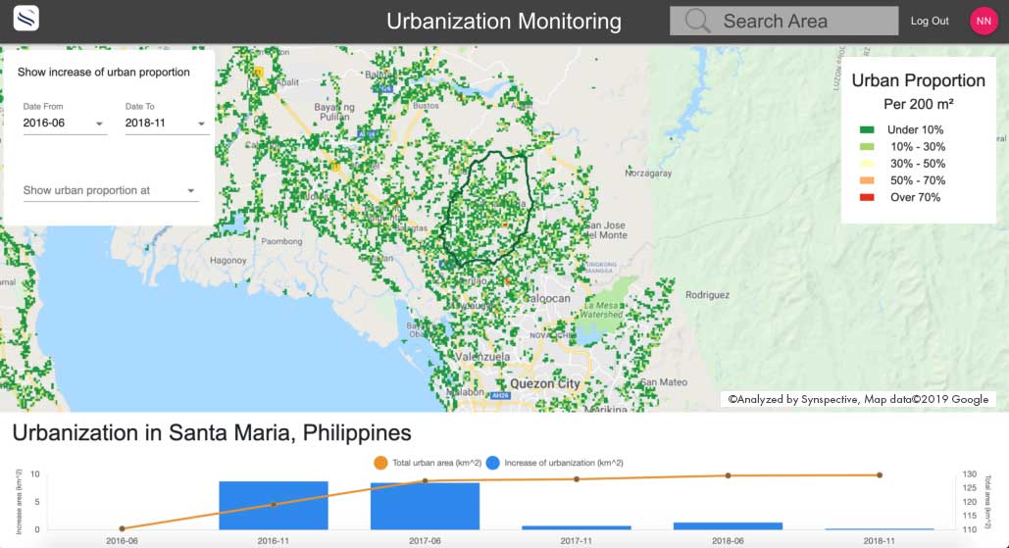Click the 2017-11 blue bar
This screenshot has height=548, width=1009.
tap(577, 527)
